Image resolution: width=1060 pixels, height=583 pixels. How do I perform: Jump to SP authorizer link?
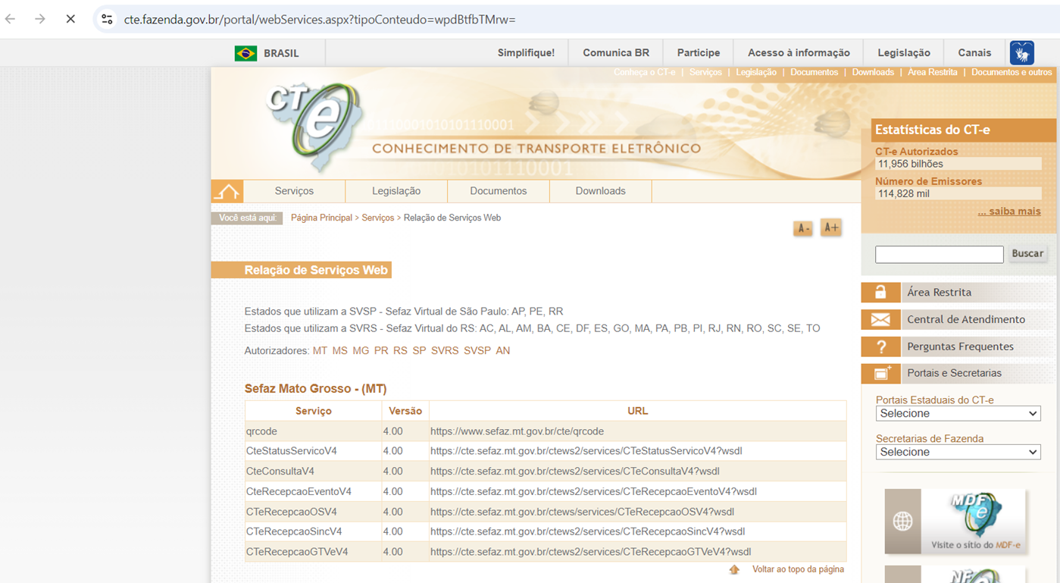(419, 351)
